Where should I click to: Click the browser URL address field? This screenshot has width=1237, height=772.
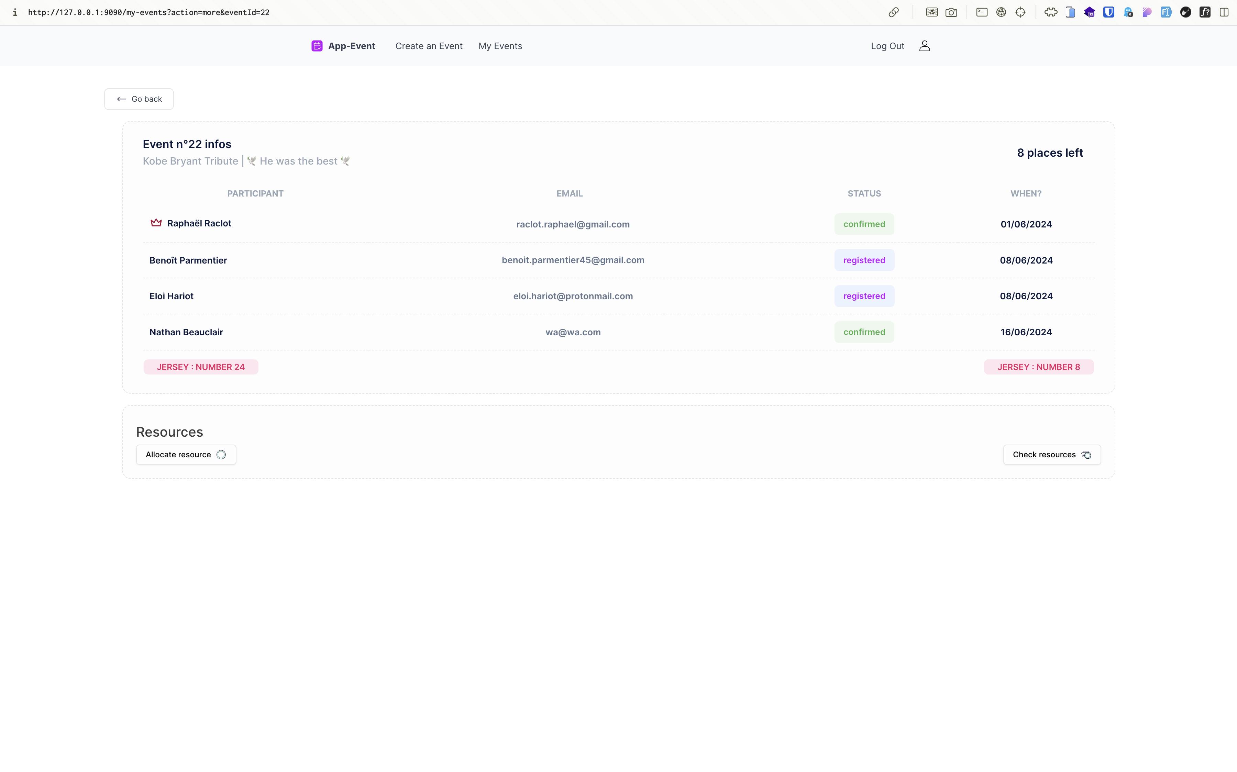tap(148, 12)
